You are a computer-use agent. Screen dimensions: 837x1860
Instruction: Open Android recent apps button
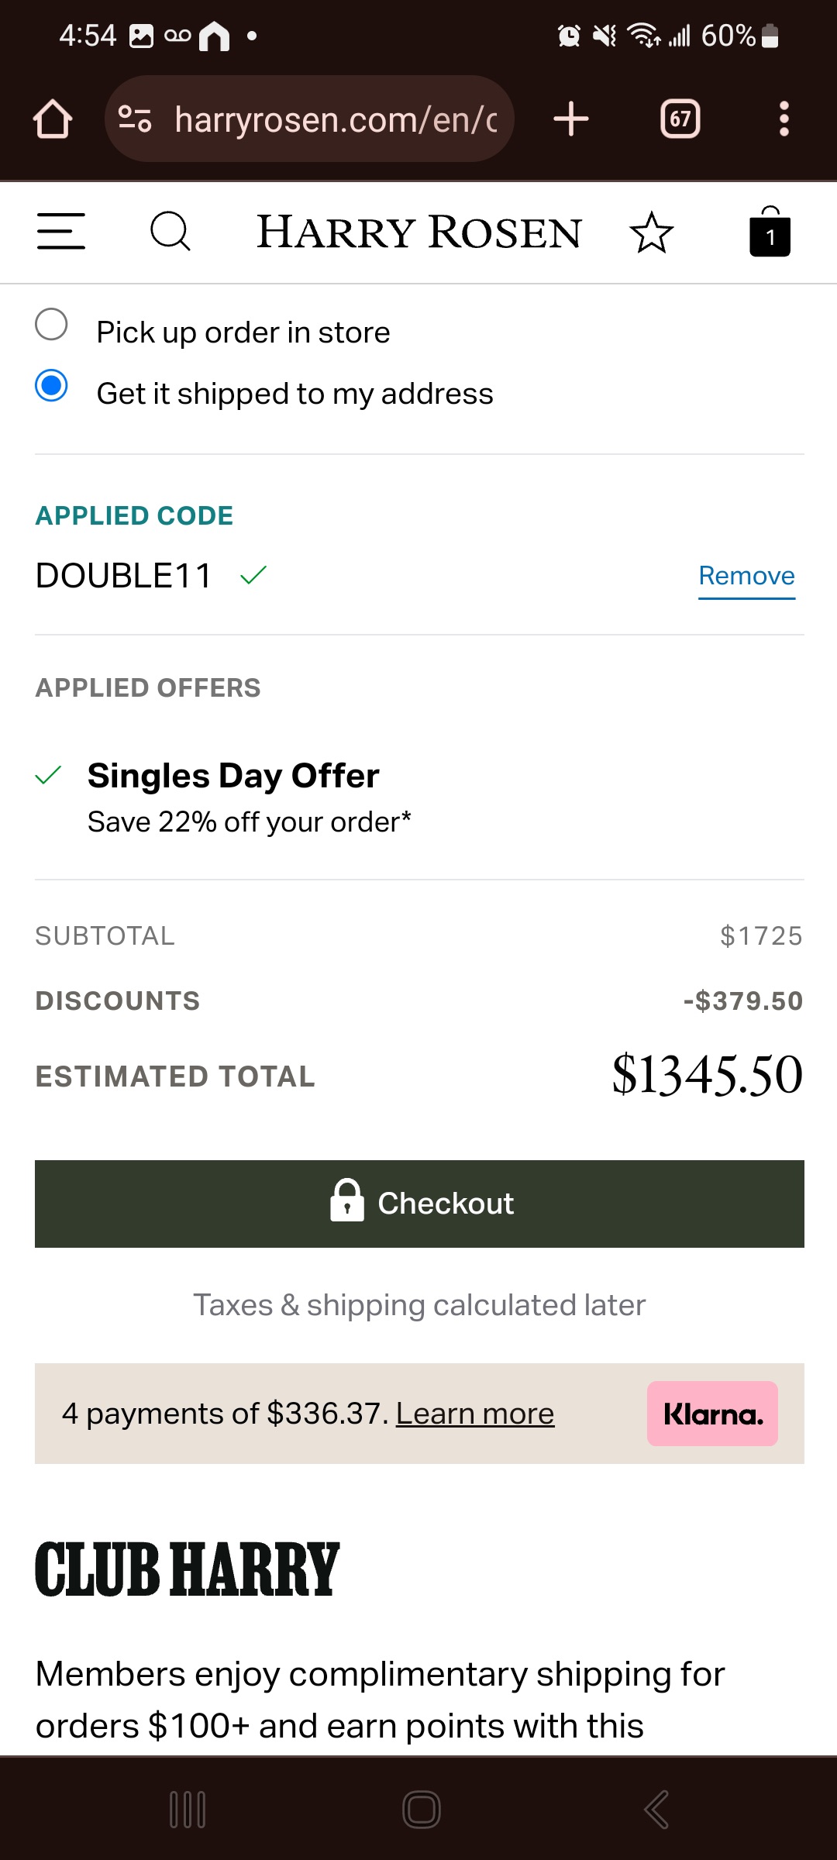pos(188,1810)
